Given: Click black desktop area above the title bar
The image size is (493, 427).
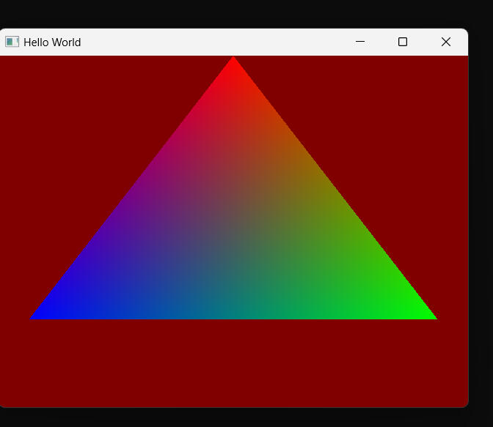Looking at the screenshot, I should pyautogui.click(x=235, y=13).
